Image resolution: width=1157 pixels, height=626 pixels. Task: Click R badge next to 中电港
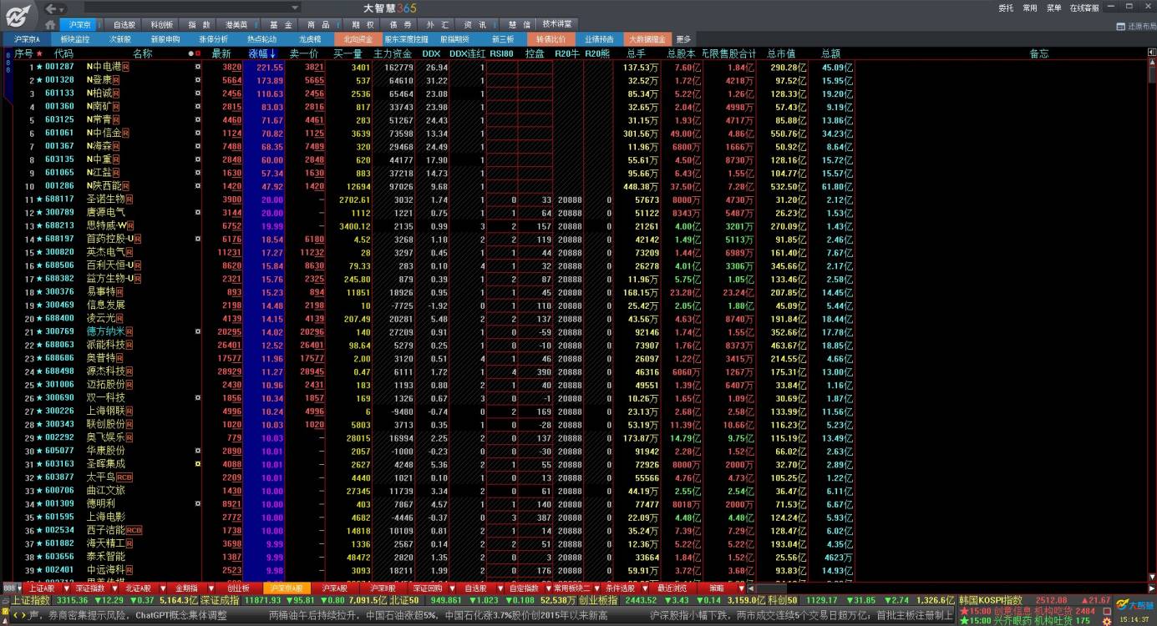coord(126,67)
